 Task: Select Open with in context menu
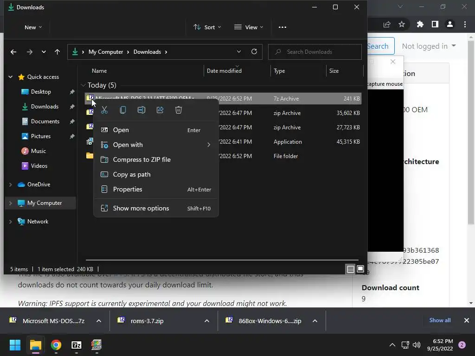156,145
